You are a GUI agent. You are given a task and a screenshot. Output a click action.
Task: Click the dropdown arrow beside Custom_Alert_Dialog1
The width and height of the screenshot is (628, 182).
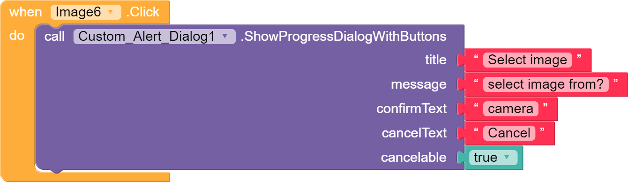coord(224,37)
